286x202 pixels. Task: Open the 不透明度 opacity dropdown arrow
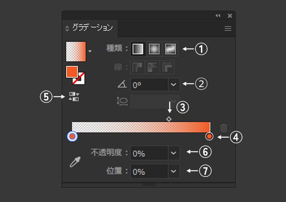click(x=174, y=153)
